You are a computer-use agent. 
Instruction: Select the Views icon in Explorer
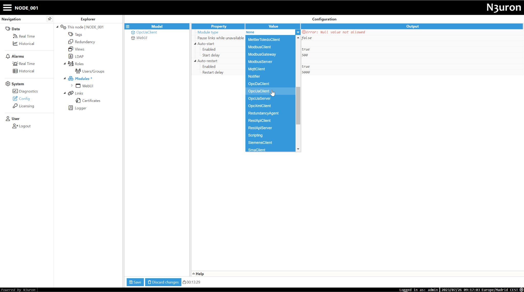[71, 49]
